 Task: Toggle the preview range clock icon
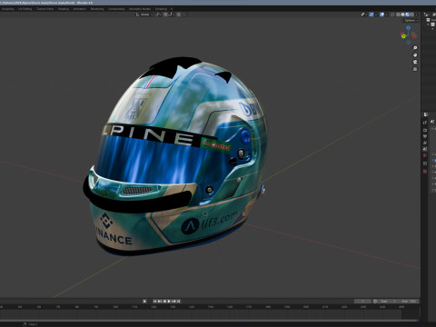[375, 302]
